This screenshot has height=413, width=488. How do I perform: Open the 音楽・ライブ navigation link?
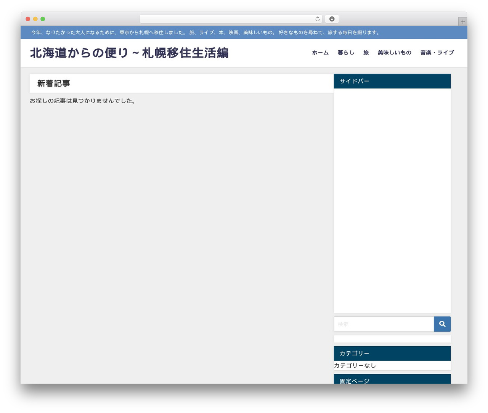(x=437, y=53)
